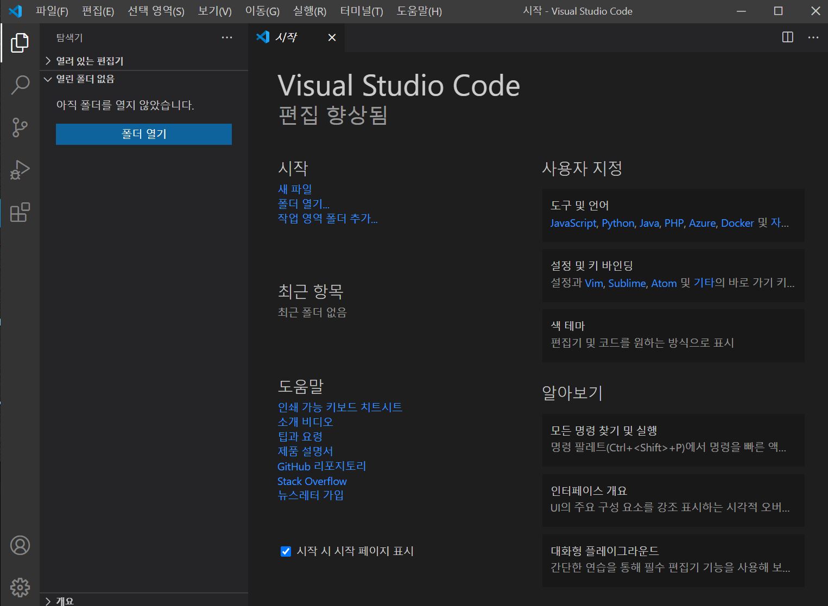The image size is (828, 606).
Task: Click the 도구 및 언어 heading
Action: 580,206
